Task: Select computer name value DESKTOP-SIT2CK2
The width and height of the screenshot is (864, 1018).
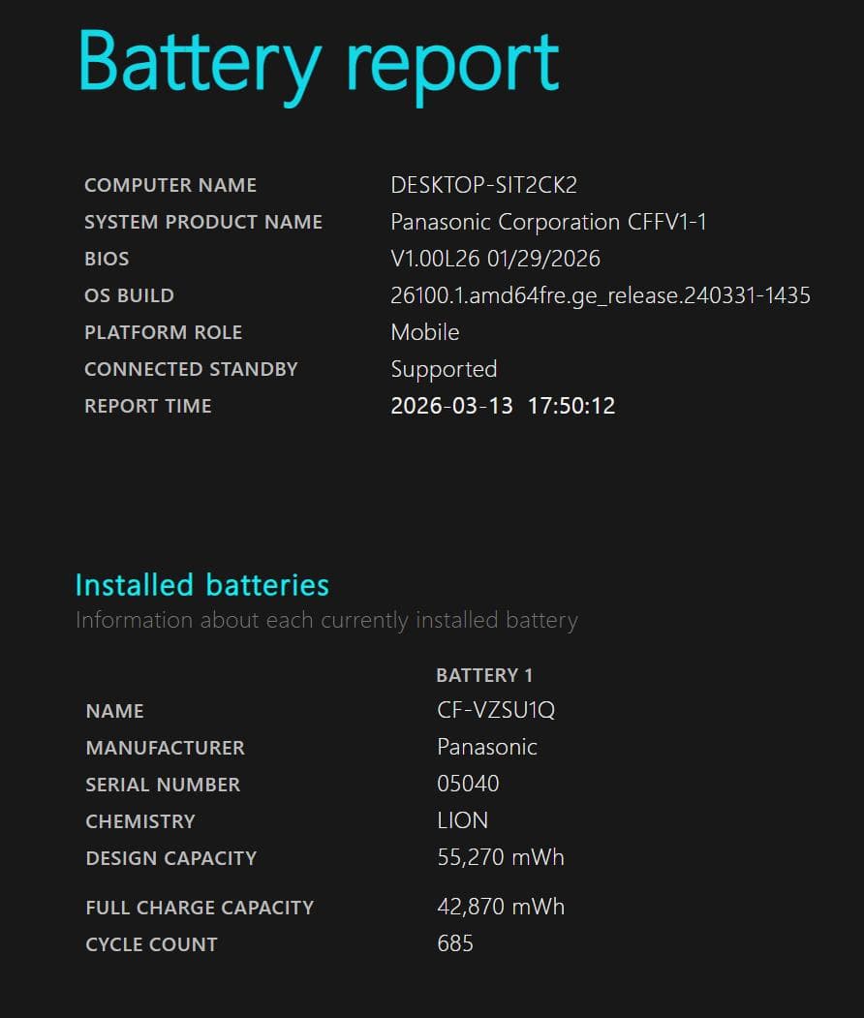Action: point(483,185)
